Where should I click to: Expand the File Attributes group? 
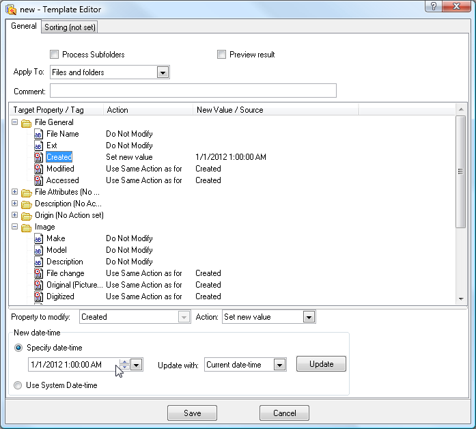(14, 191)
